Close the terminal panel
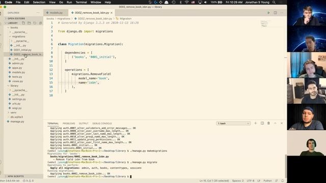Image resolution: width=326 pixels, height=183 pixels. pos(282,123)
